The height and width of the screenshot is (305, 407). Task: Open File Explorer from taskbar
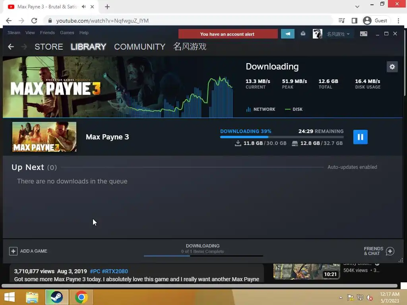[x=32, y=297]
